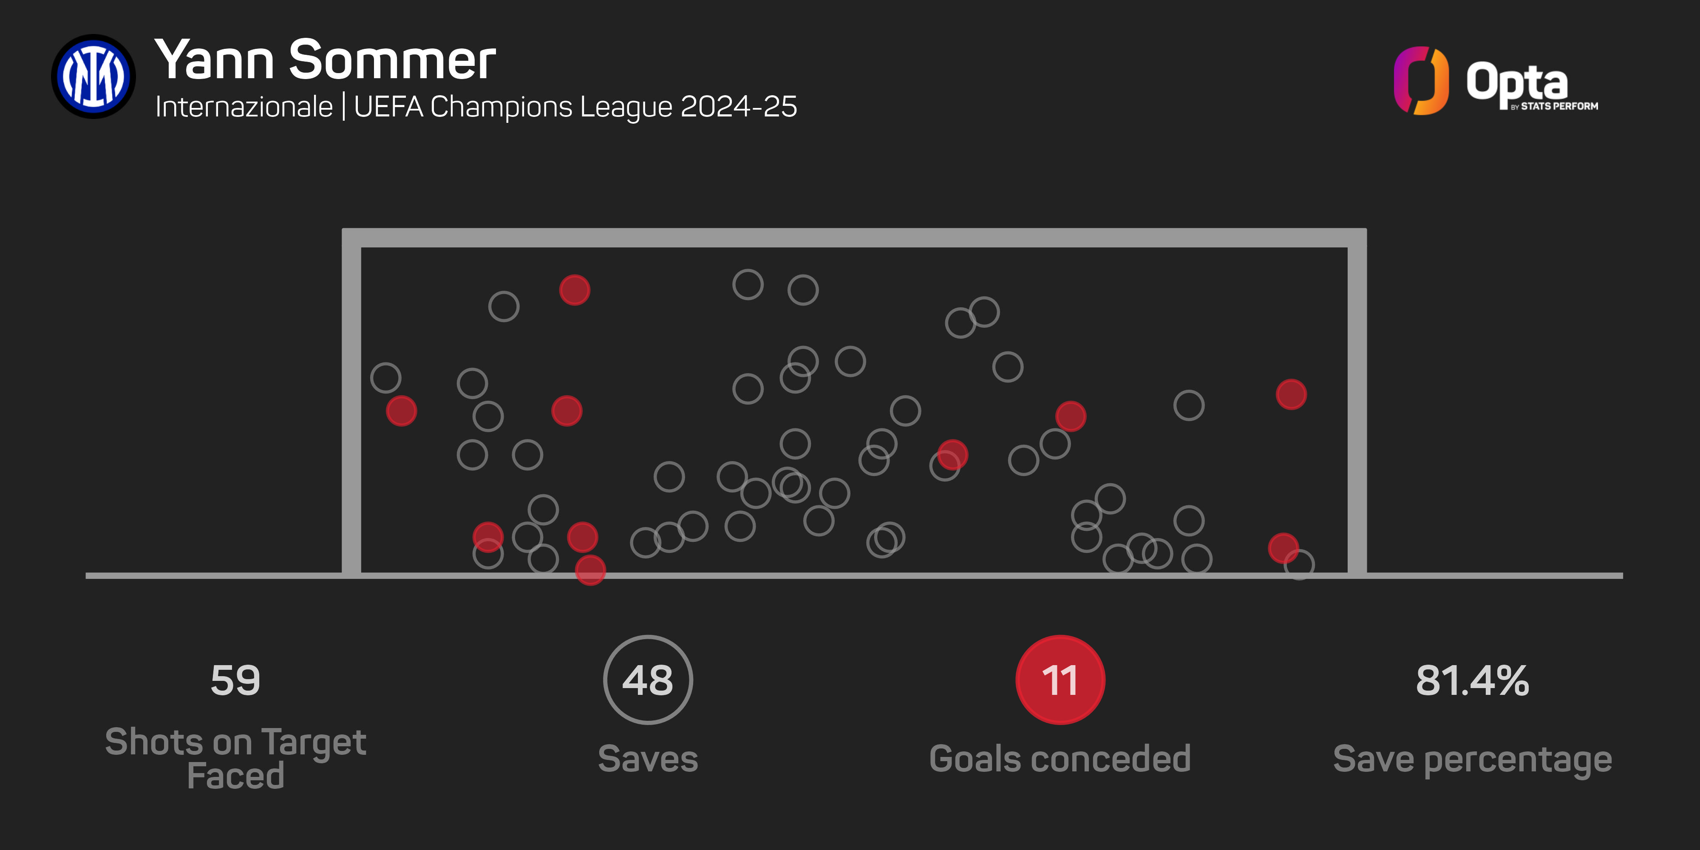This screenshot has height=850, width=1700.
Task: Click the "Yann Sommer" title
Action: coord(325,60)
